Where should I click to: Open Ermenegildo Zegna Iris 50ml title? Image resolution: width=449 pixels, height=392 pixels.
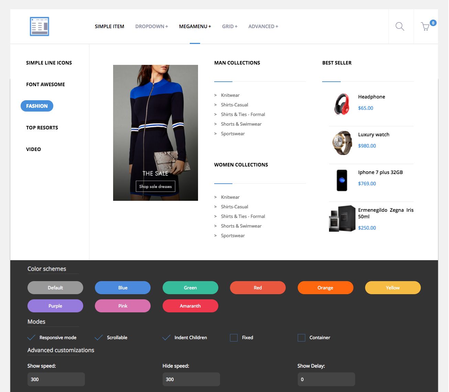coord(386,213)
